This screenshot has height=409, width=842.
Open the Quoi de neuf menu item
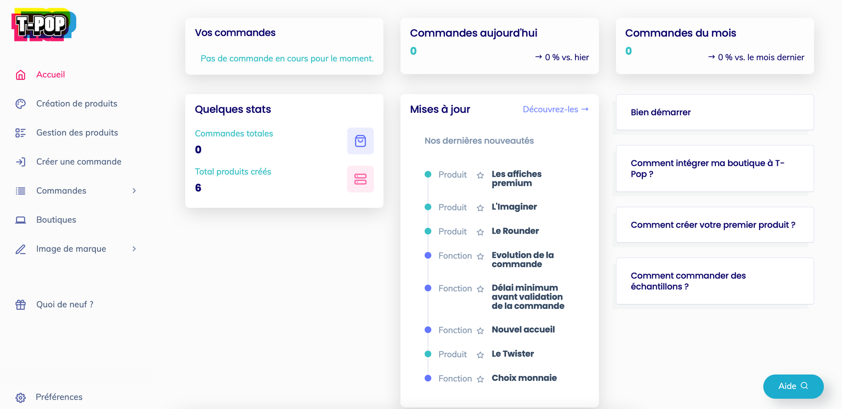pos(65,305)
